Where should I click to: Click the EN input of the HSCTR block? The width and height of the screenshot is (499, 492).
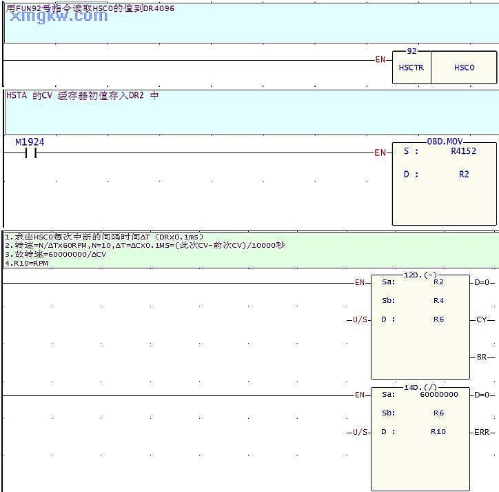[x=380, y=60]
